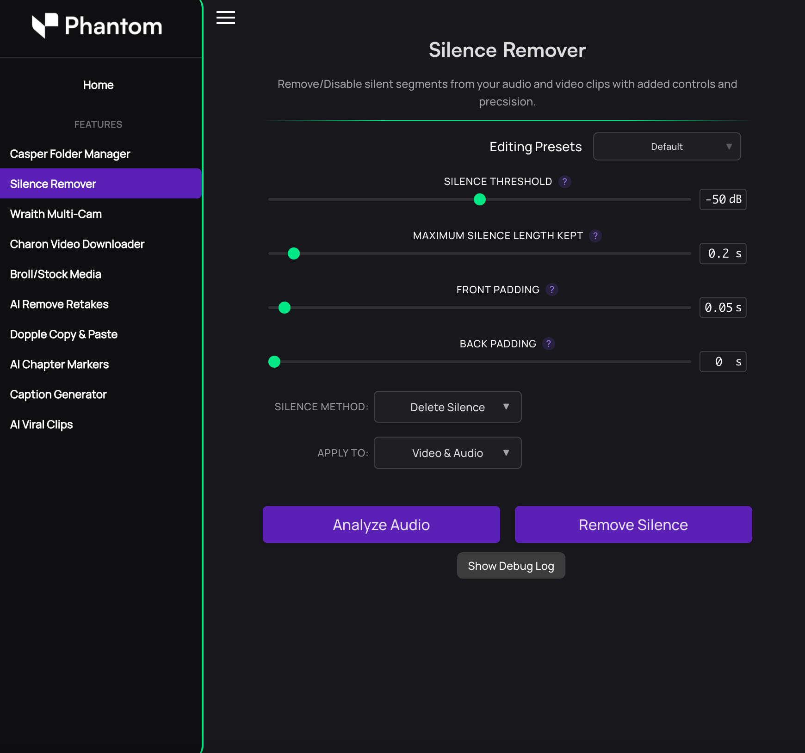Click the Remove Silence button
This screenshot has height=753, width=805.
(x=633, y=524)
